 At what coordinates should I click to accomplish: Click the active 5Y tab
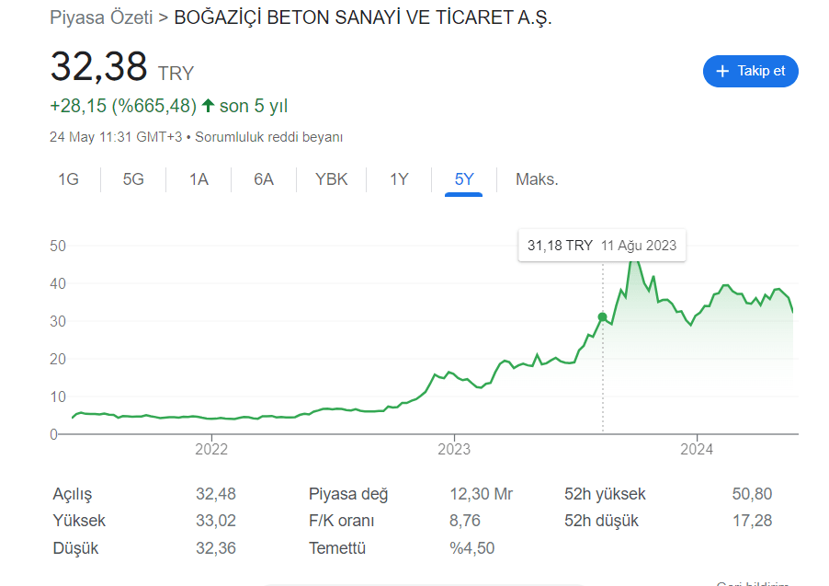pos(464,179)
